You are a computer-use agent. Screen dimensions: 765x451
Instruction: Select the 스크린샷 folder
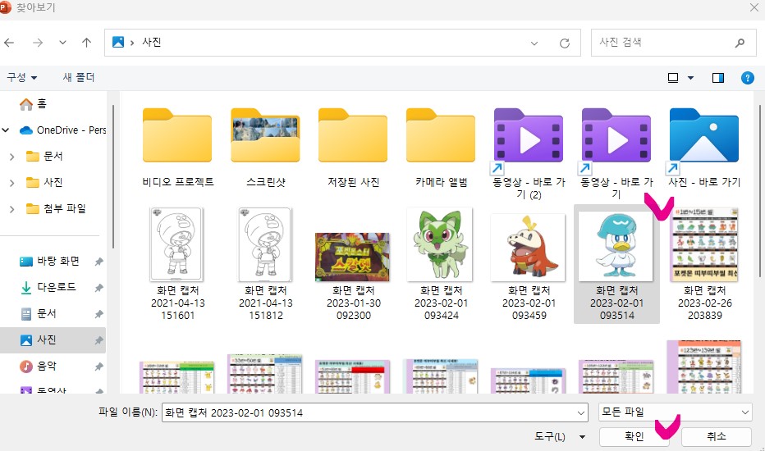[x=265, y=148]
